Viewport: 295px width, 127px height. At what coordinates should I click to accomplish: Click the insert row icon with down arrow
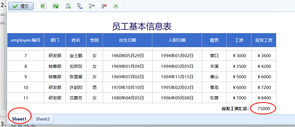pos(80,6)
